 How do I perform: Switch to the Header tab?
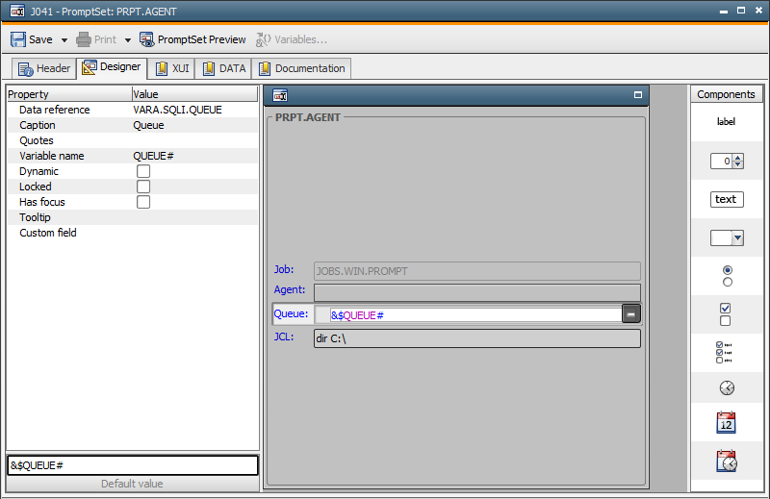pyautogui.click(x=44, y=68)
